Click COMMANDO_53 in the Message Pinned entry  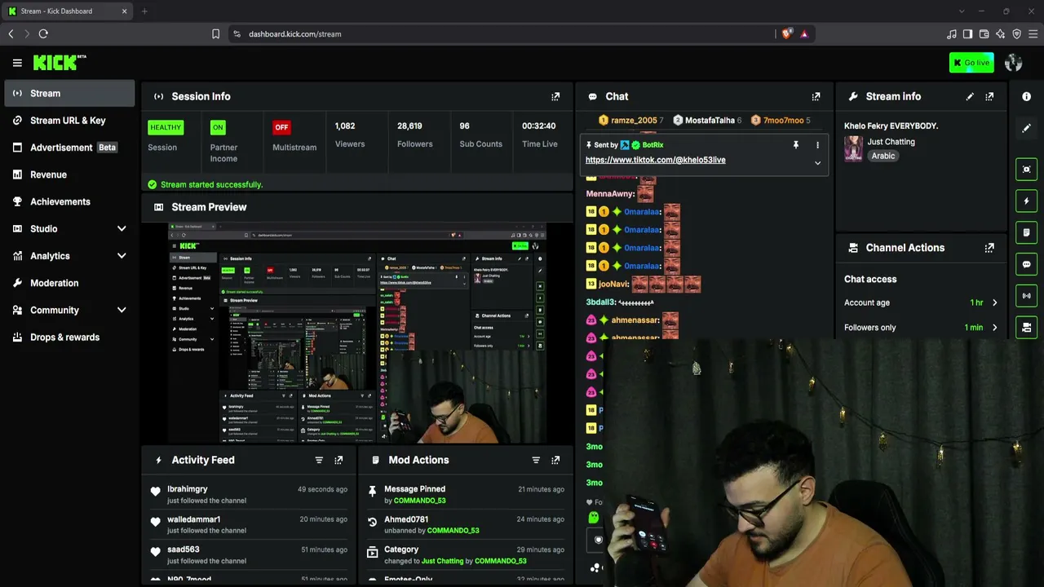point(420,501)
